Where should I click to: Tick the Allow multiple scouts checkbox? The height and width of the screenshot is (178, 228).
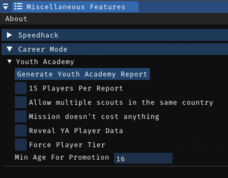21,102
